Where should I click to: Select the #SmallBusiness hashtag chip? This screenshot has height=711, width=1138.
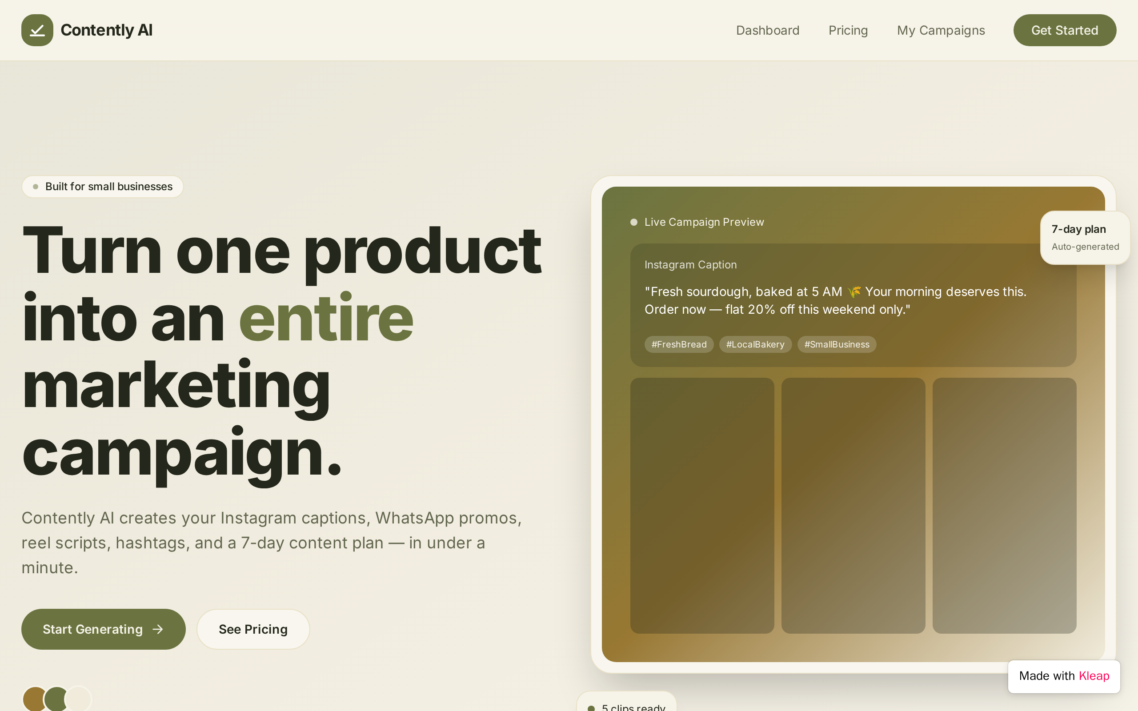837,344
